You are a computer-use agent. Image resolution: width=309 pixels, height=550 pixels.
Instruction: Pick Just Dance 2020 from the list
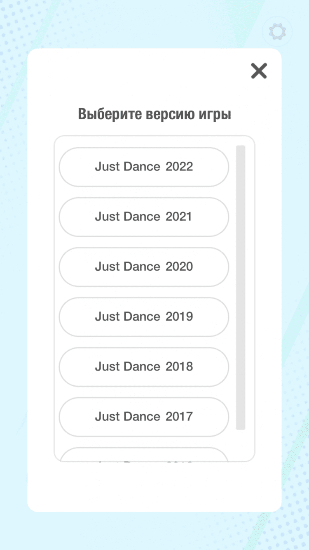pos(144,267)
